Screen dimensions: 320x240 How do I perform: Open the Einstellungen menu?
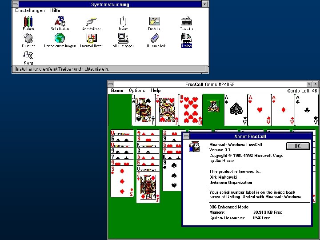point(30,10)
